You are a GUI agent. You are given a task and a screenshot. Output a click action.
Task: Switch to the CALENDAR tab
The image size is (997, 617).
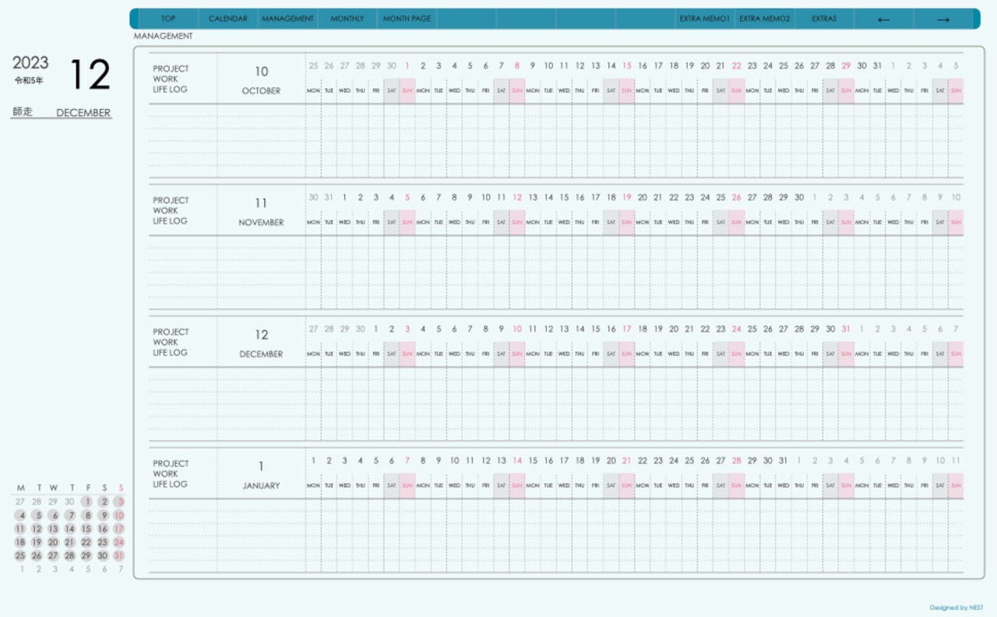[x=228, y=19]
